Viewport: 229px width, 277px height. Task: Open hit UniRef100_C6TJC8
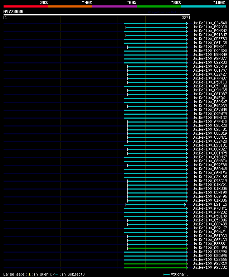click(x=210, y=43)
